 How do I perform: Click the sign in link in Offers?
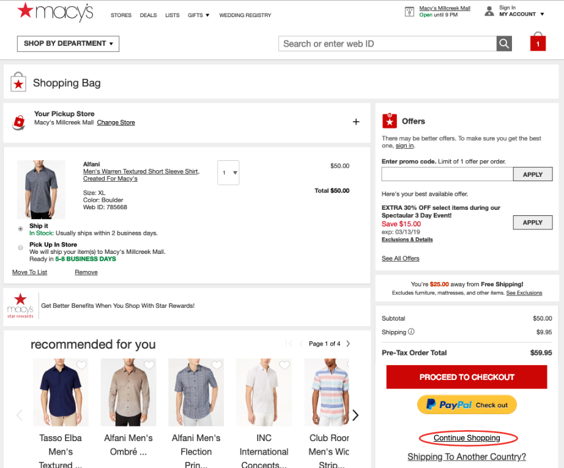(405, 146)
